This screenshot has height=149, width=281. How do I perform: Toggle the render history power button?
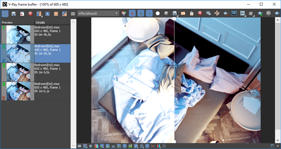tap(5, 13)
